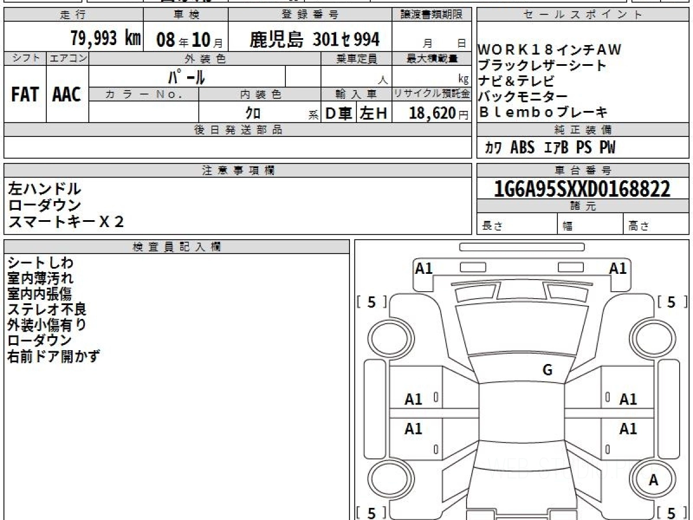Click the G mark on the windshield
Screen dimensions: 693x520
547,370
